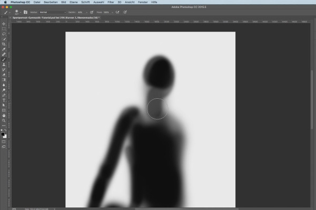This screenshot has width=316, height=210.
Task: Select the Lasso tool
Action: pyautogui.click(x=4, y=34)
